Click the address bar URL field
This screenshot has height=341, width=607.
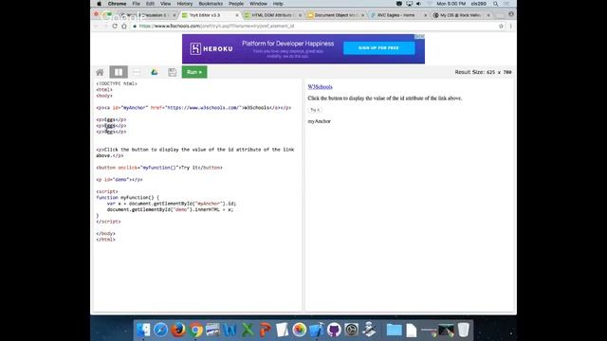(x=314, y=26)
